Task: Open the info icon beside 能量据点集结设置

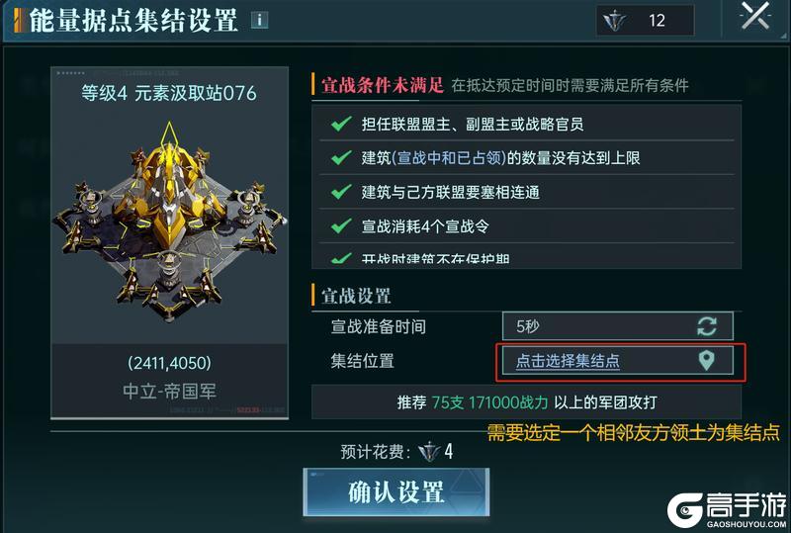Action: coord(259,20)
